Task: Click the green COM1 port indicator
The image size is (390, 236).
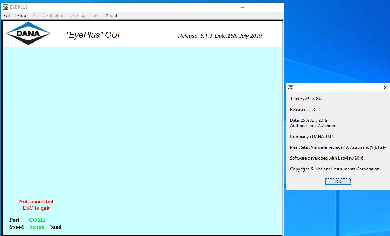Action: [37, 220]
